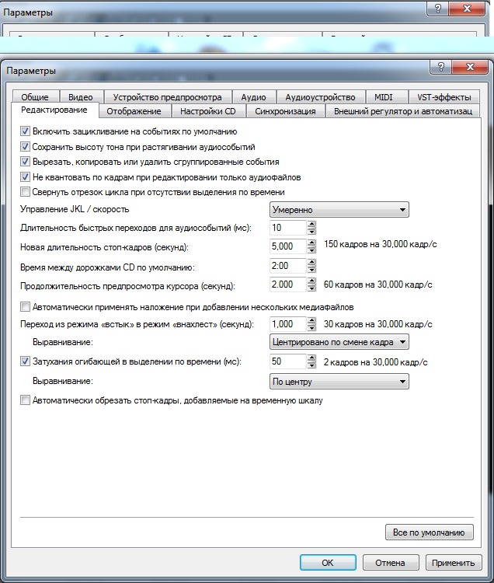This screenshot has height=583, width=494.
Task: Switch to the Отображение tab
Action: (x=134, y=111)
